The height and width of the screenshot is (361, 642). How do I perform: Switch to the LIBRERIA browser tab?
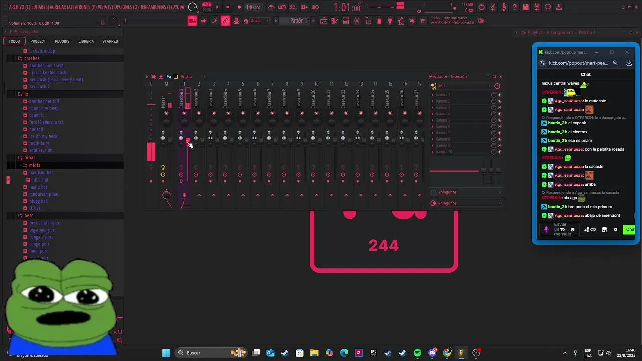(x=86, y=41)
